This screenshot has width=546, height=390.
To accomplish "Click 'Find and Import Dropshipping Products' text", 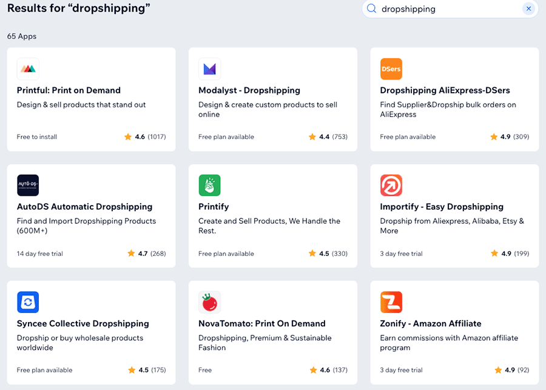I will point(86,226).
